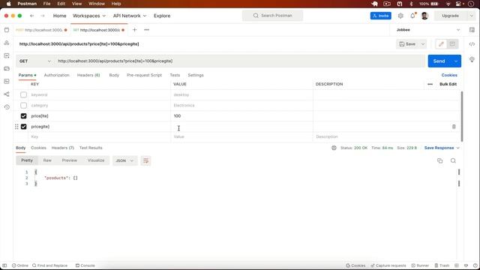Open the Collections sidebar icon
This screenshot has width=480, height=270.
tap(7, 30)
